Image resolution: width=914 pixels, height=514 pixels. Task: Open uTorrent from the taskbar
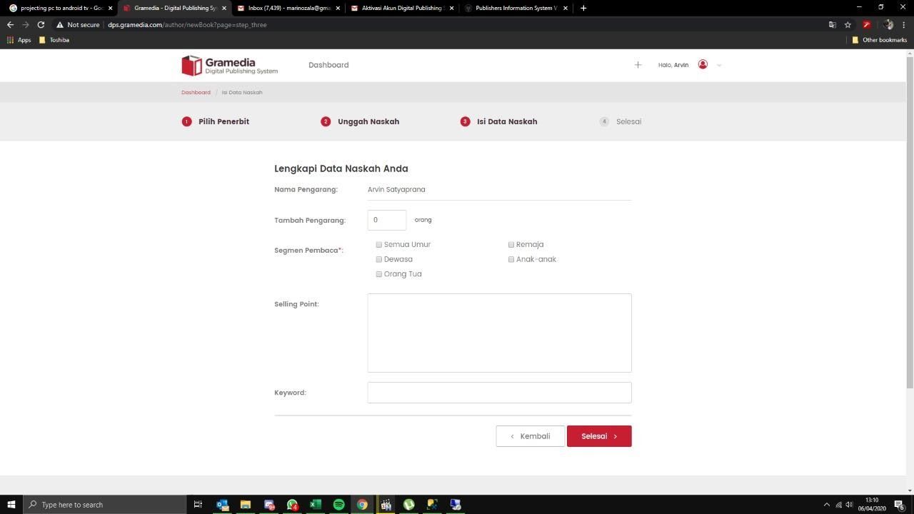click(408, 505)
